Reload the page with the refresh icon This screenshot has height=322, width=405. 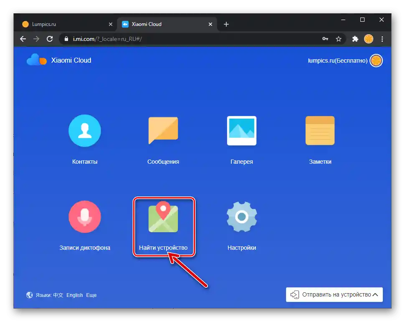[50, 39]
